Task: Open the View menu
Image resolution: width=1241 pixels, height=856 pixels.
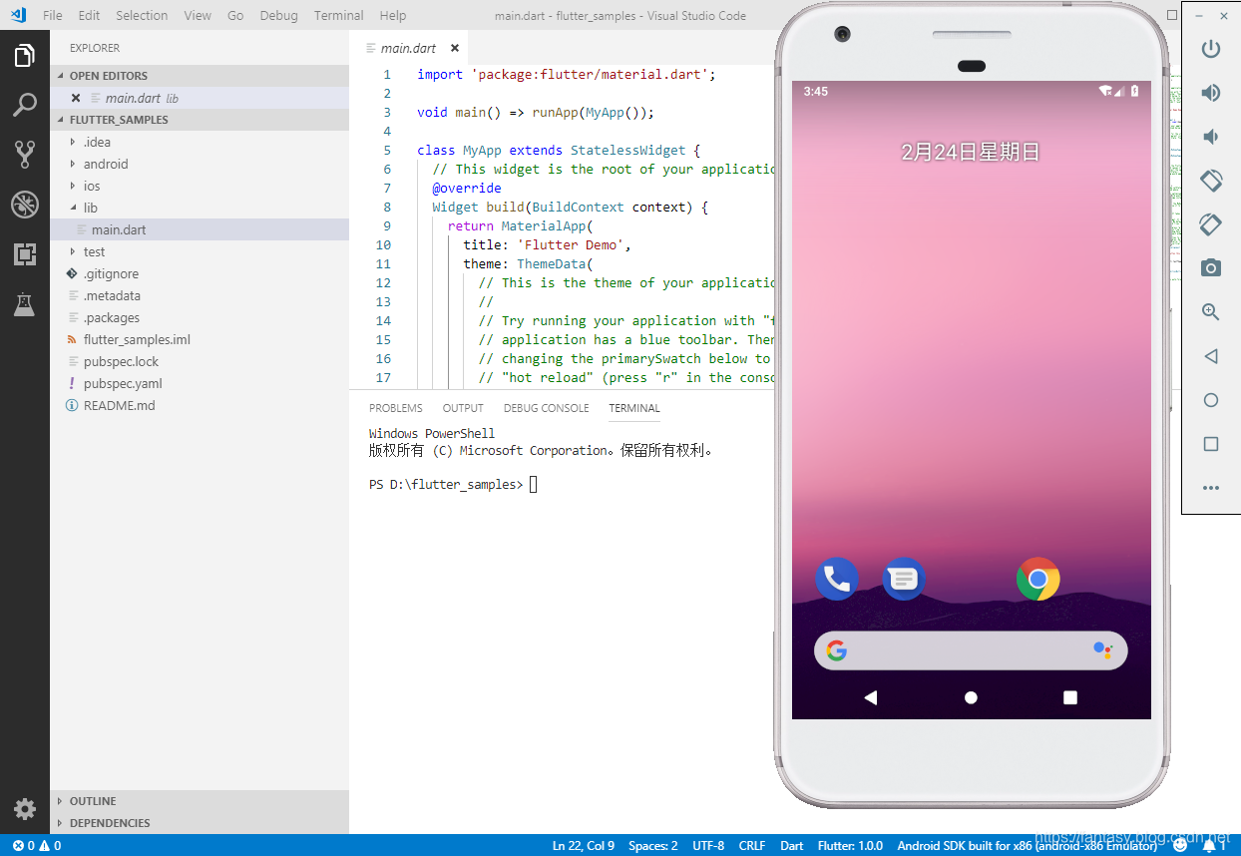Action: (x=198, y=15)
